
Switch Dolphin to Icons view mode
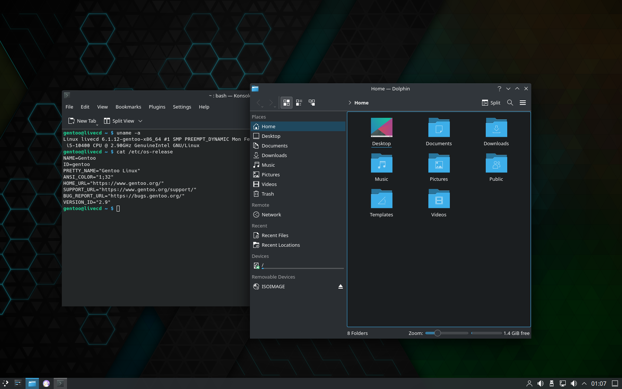[287, 103]
